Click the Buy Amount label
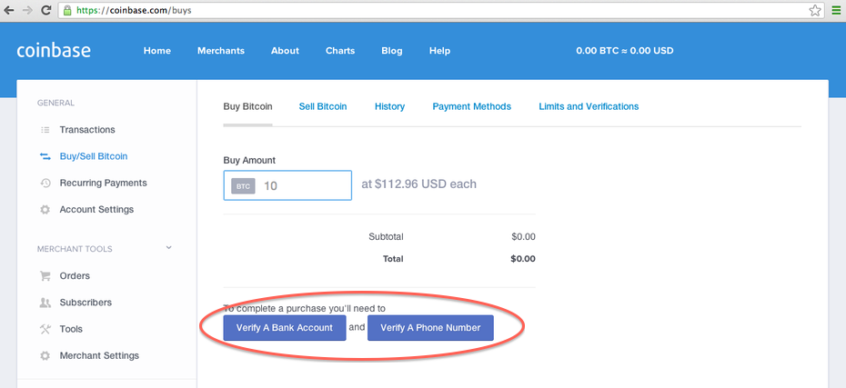The height and width of the screenshot is (388, 846). (x=249, y=161)
